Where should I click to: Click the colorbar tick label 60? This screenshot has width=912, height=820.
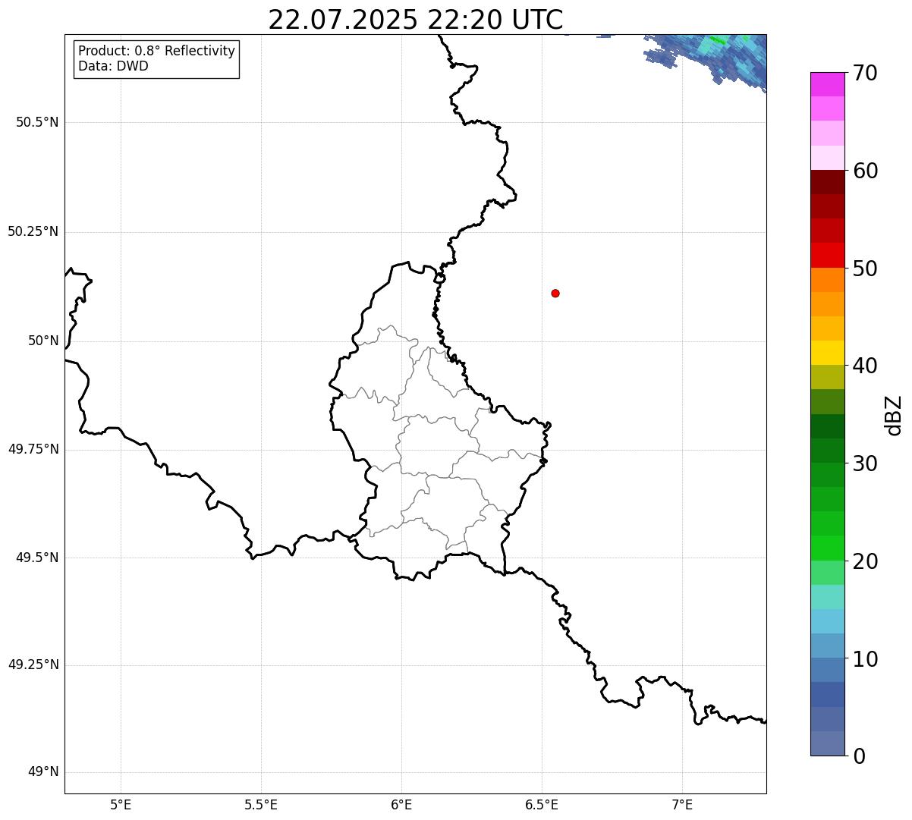(x=865, y=171)
